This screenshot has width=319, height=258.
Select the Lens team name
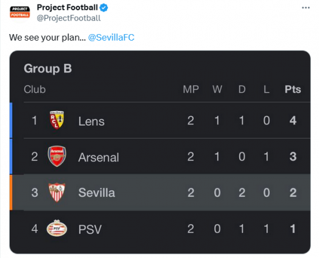[92, 121]
